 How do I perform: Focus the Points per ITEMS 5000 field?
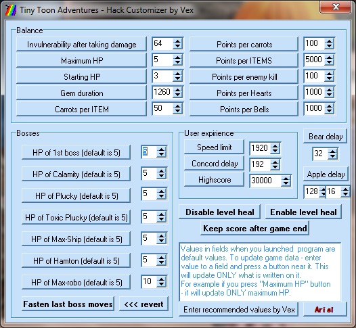(314, 60)
